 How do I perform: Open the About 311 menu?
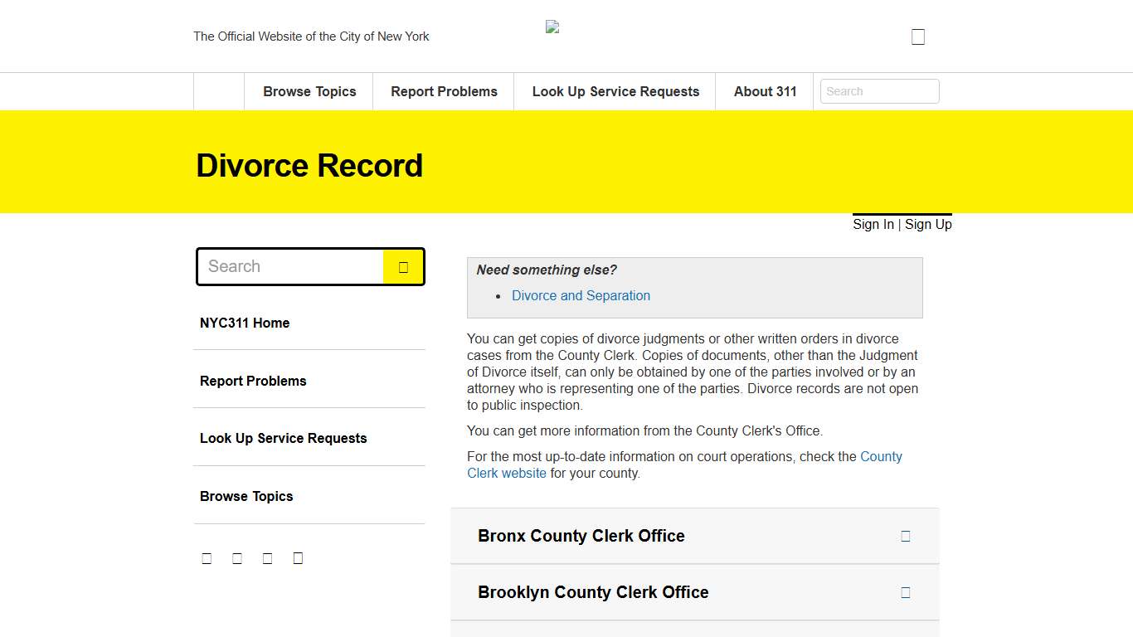[764, 91]
